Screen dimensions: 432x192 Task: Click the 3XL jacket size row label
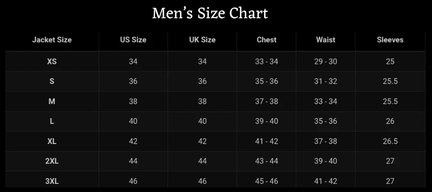point(52,181)
